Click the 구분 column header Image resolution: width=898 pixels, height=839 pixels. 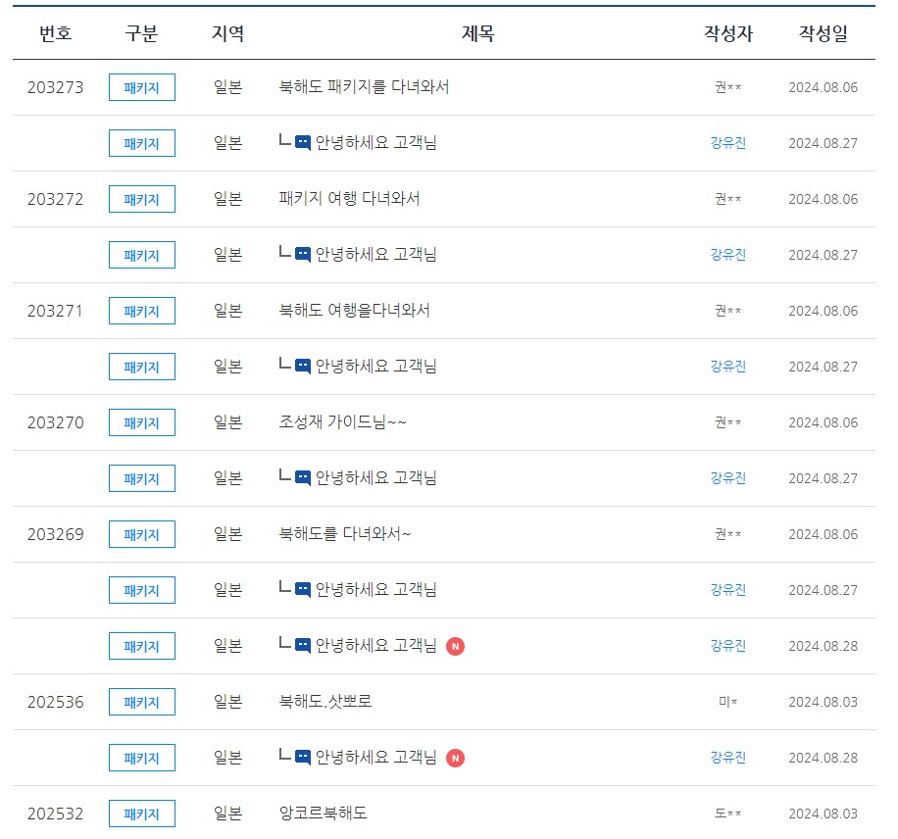(141, 33)
